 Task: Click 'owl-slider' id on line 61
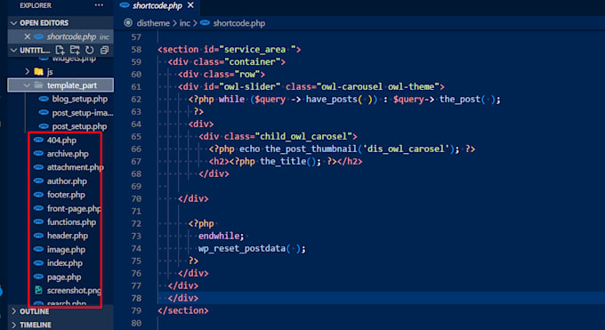250,86
